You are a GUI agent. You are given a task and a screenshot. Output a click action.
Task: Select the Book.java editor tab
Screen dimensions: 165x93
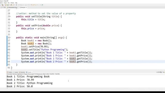coord(23,7)
